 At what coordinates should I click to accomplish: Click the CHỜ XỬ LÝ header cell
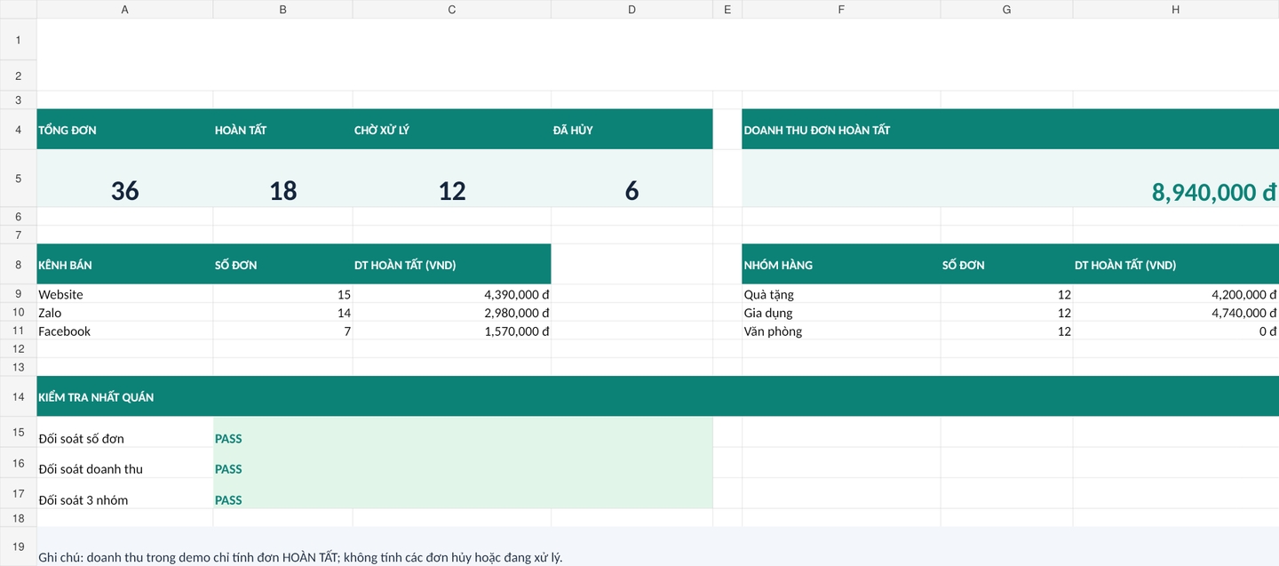[451, 130]
